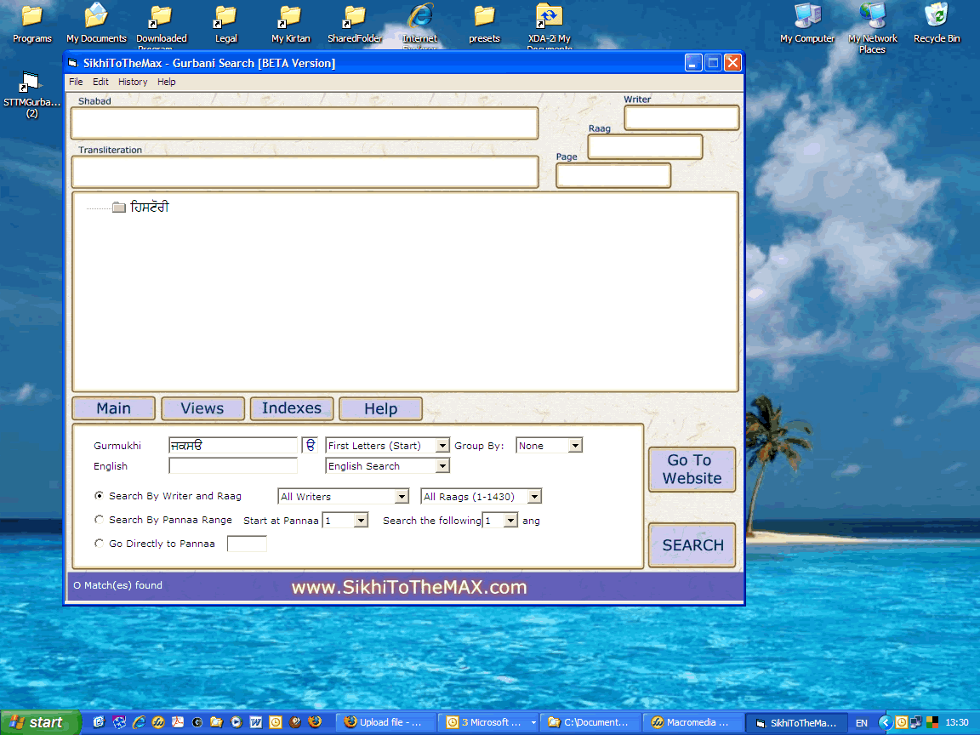
Task: Open the Programs folder on the desktop
Action: (31, 25)
